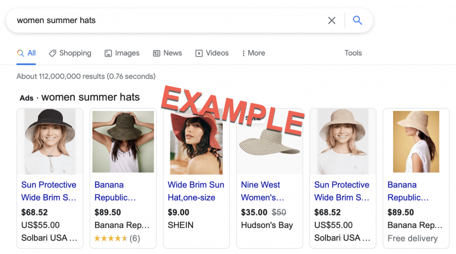
Task: Open the first 'Sun Protective Wide Brim S…' link
Action: pos(49,191)
